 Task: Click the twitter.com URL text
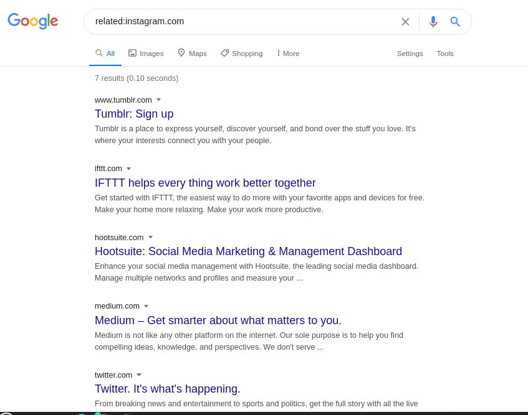point(113,375)
